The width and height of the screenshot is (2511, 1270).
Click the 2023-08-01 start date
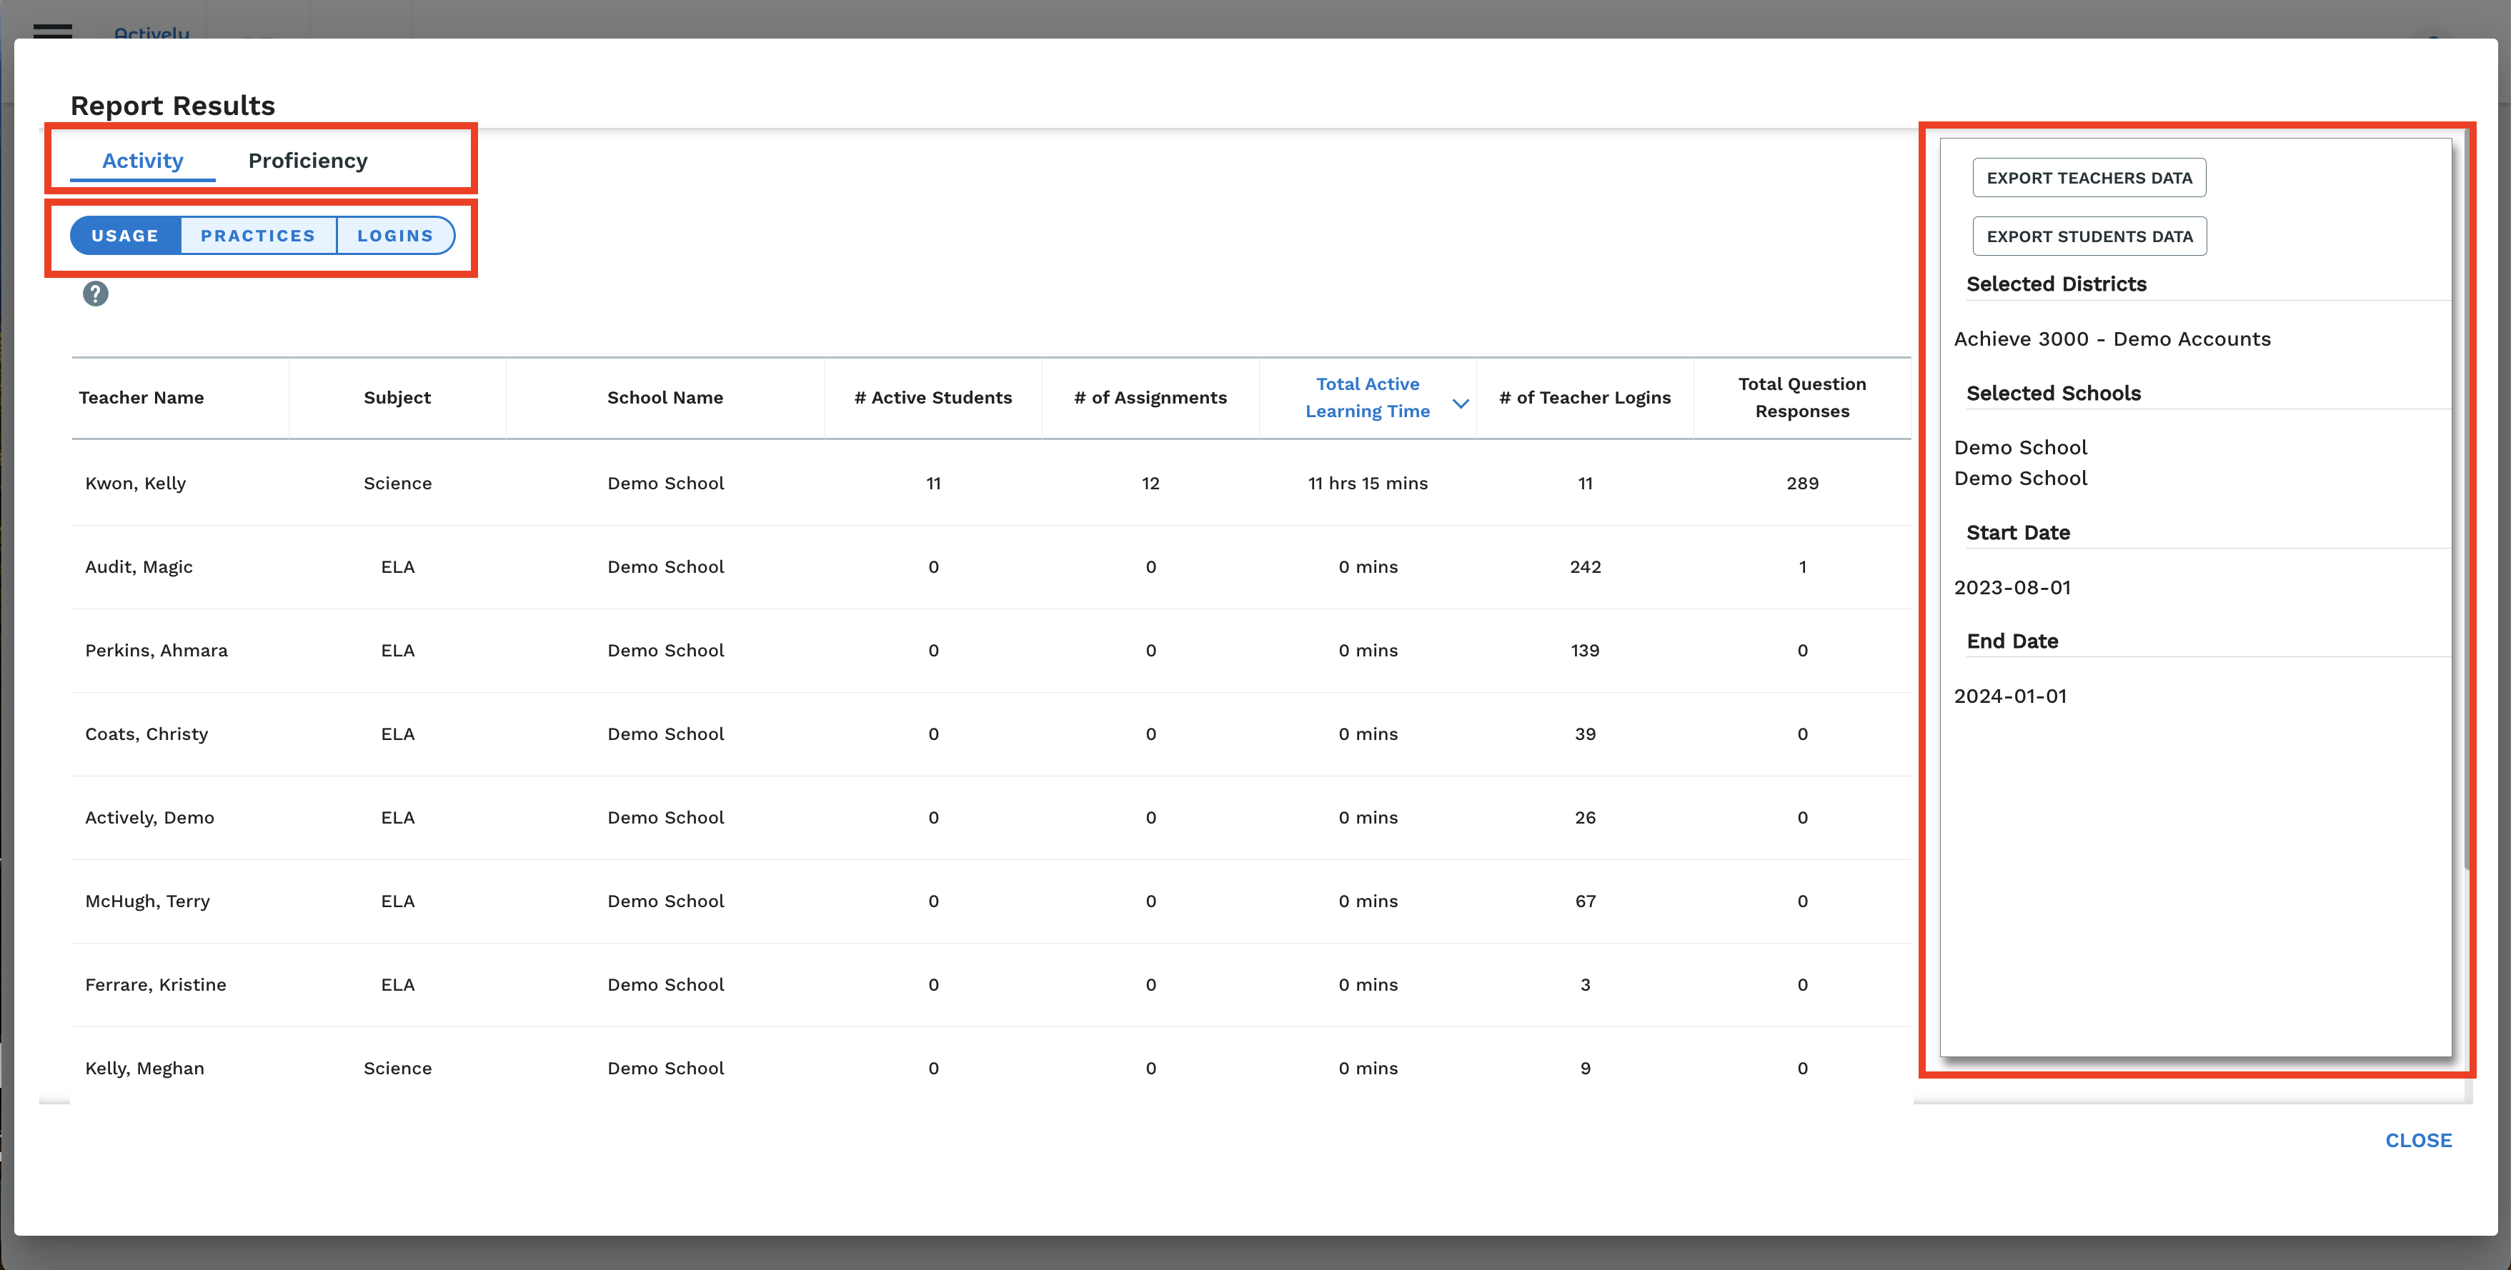click(x=2012, y=588)
